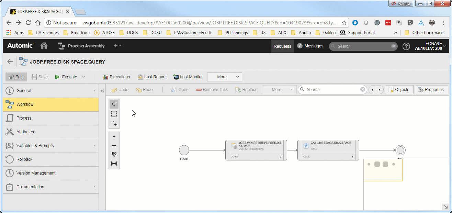Select the CALL.MESSAGE.DISK.SPACE task node
The width and height of the screenshot is (452, 213).
(328, 150)
